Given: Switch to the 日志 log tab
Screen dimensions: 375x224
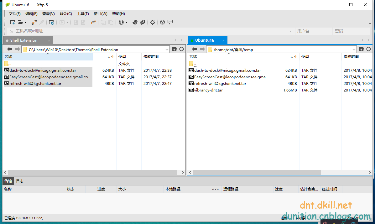Looking at the screenshot, I should 20,181.
